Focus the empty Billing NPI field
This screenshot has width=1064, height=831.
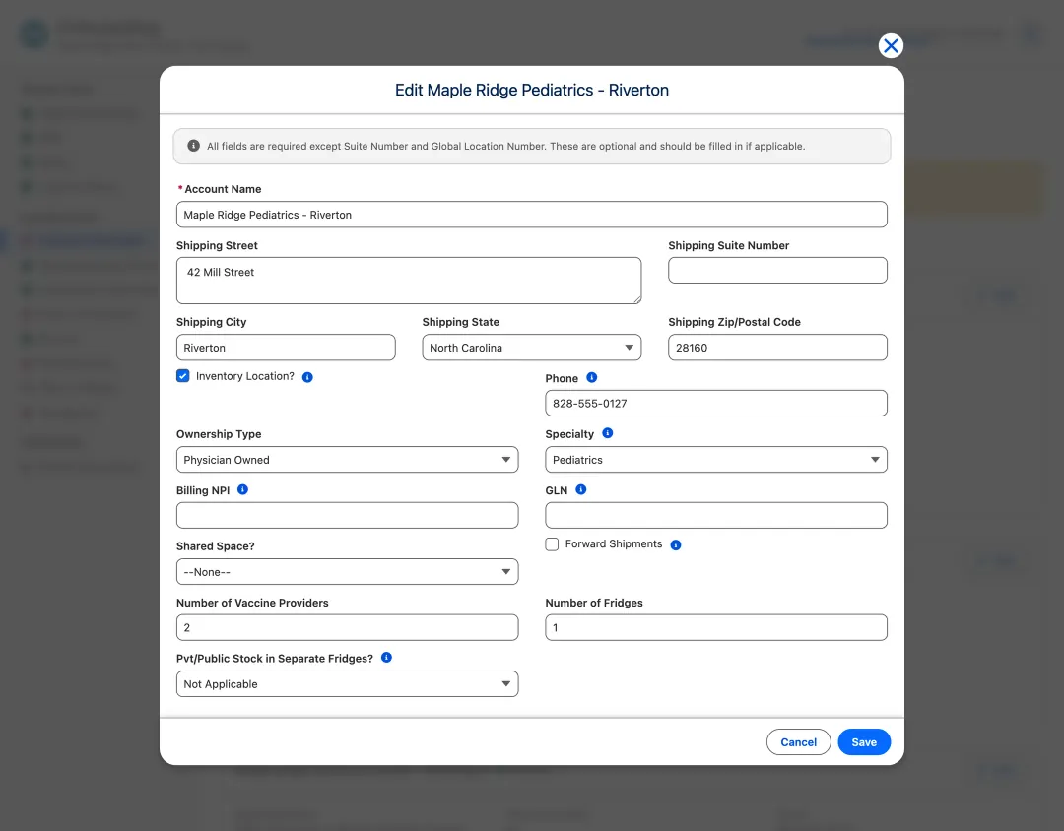[x=347, y=516]
